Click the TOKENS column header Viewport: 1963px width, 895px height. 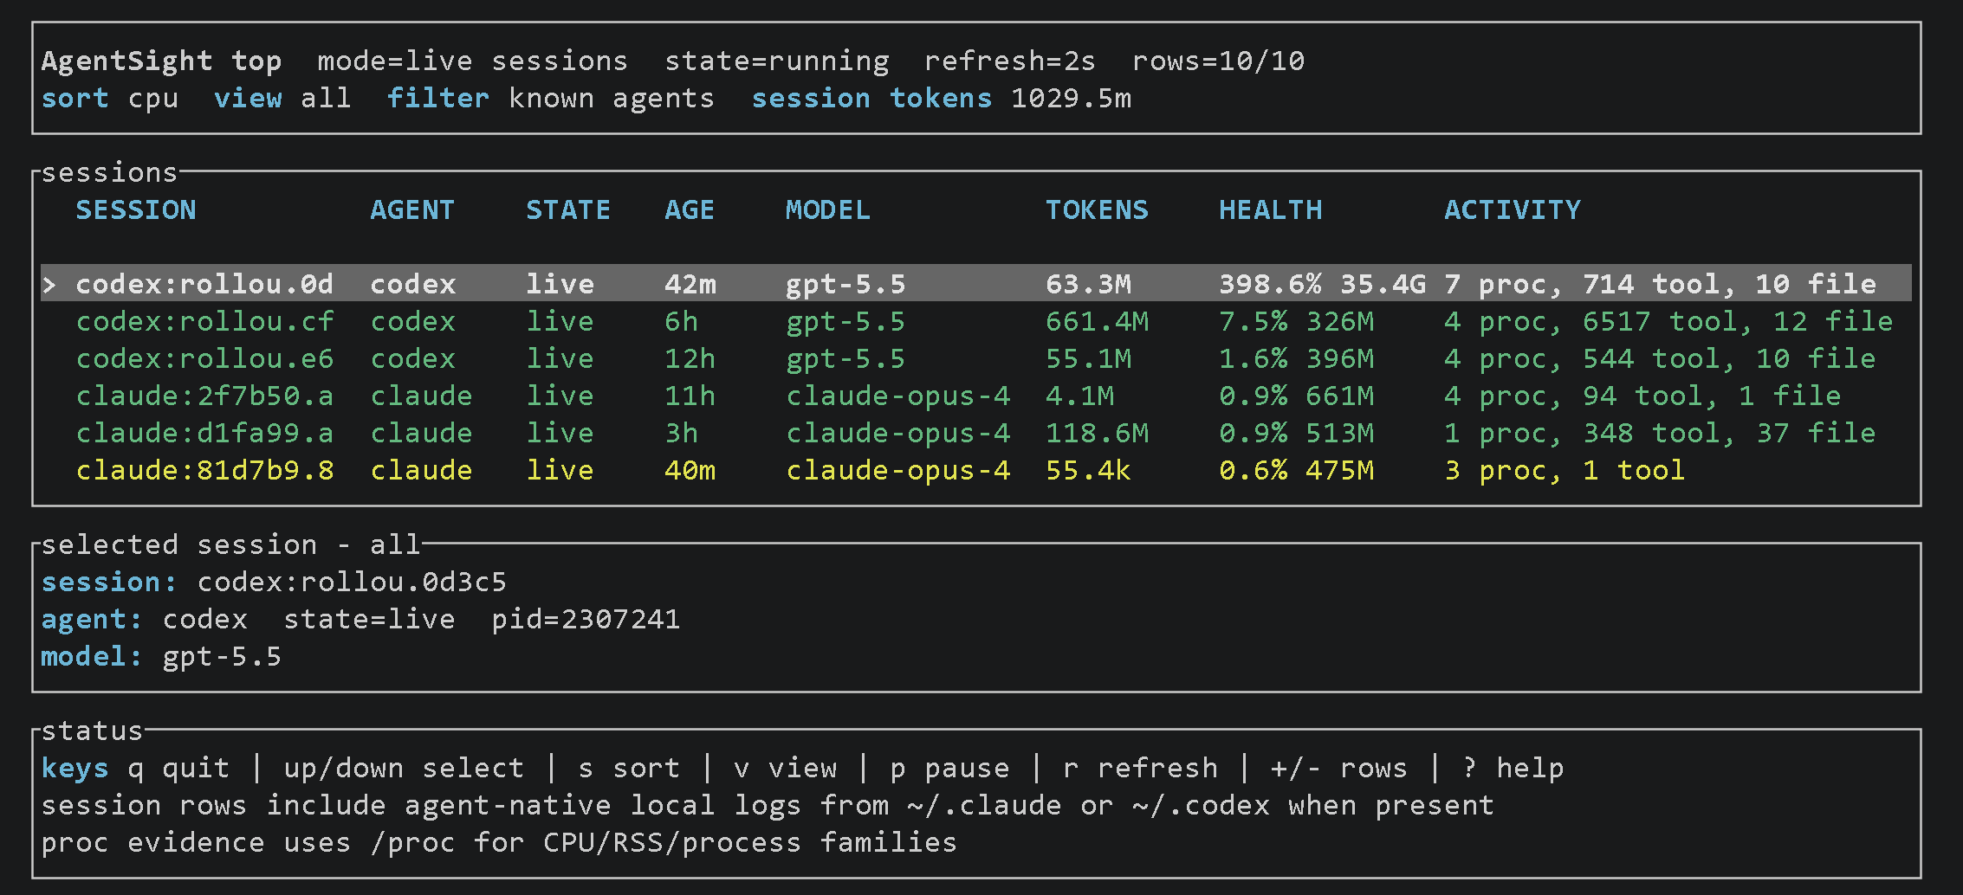(1097, 209)
